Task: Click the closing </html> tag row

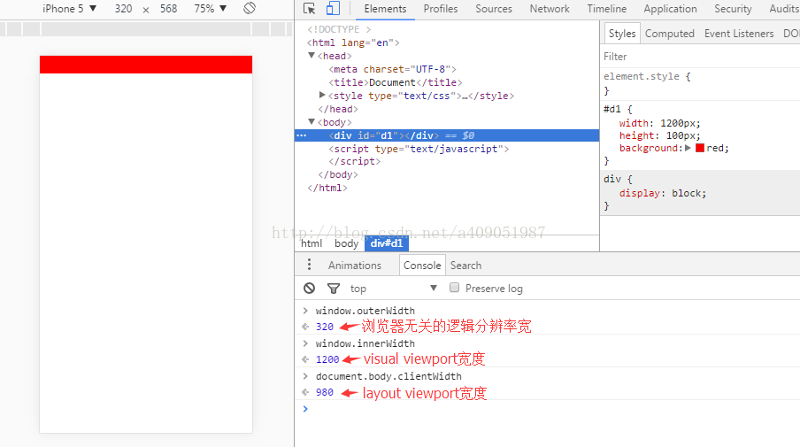Action: [327, 188]
